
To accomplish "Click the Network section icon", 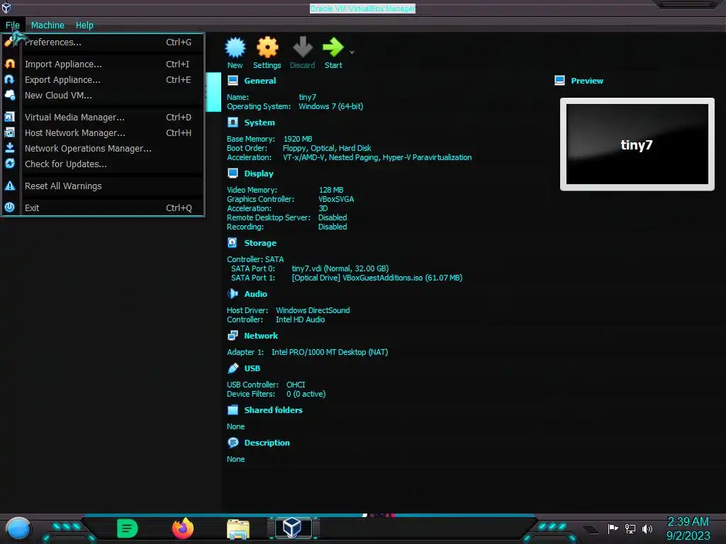I will (x=233, y=336).
